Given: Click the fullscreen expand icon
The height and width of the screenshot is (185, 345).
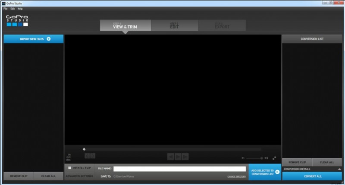Looking at the screenshot, I should click(274, 158).
